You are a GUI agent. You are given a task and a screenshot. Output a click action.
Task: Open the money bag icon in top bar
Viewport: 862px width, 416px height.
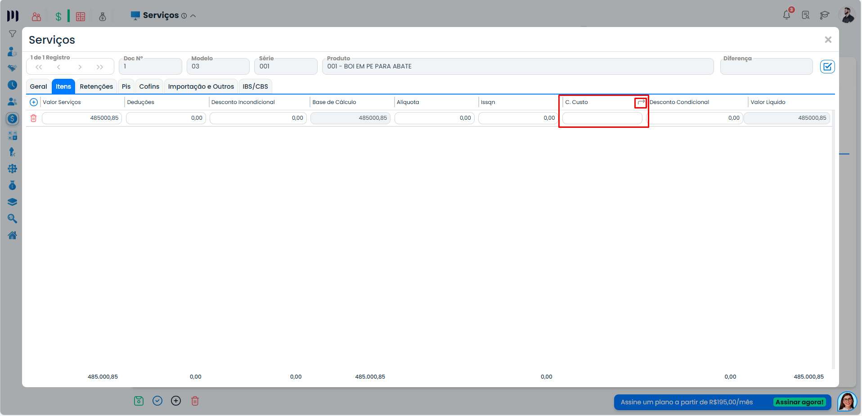click(x=103, y=17)
